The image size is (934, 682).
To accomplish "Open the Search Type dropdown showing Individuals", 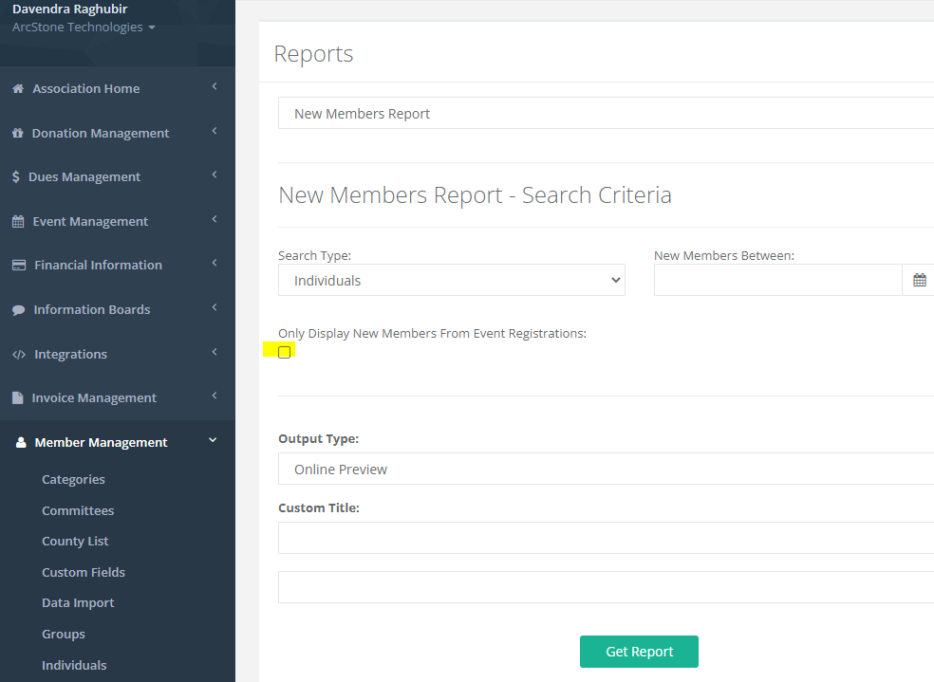I will pos(451,281).
